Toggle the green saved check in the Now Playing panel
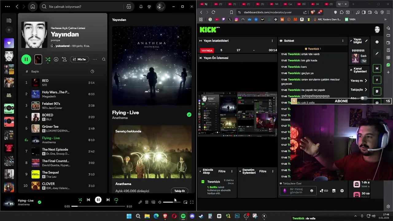 point(189,114)
